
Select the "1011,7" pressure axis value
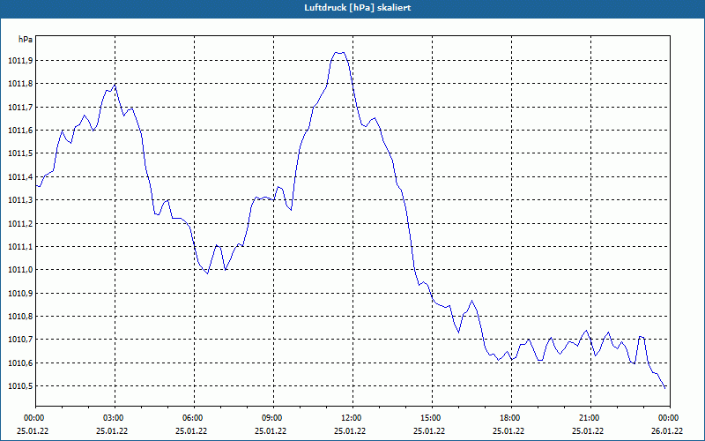click(x=20, y=107)
